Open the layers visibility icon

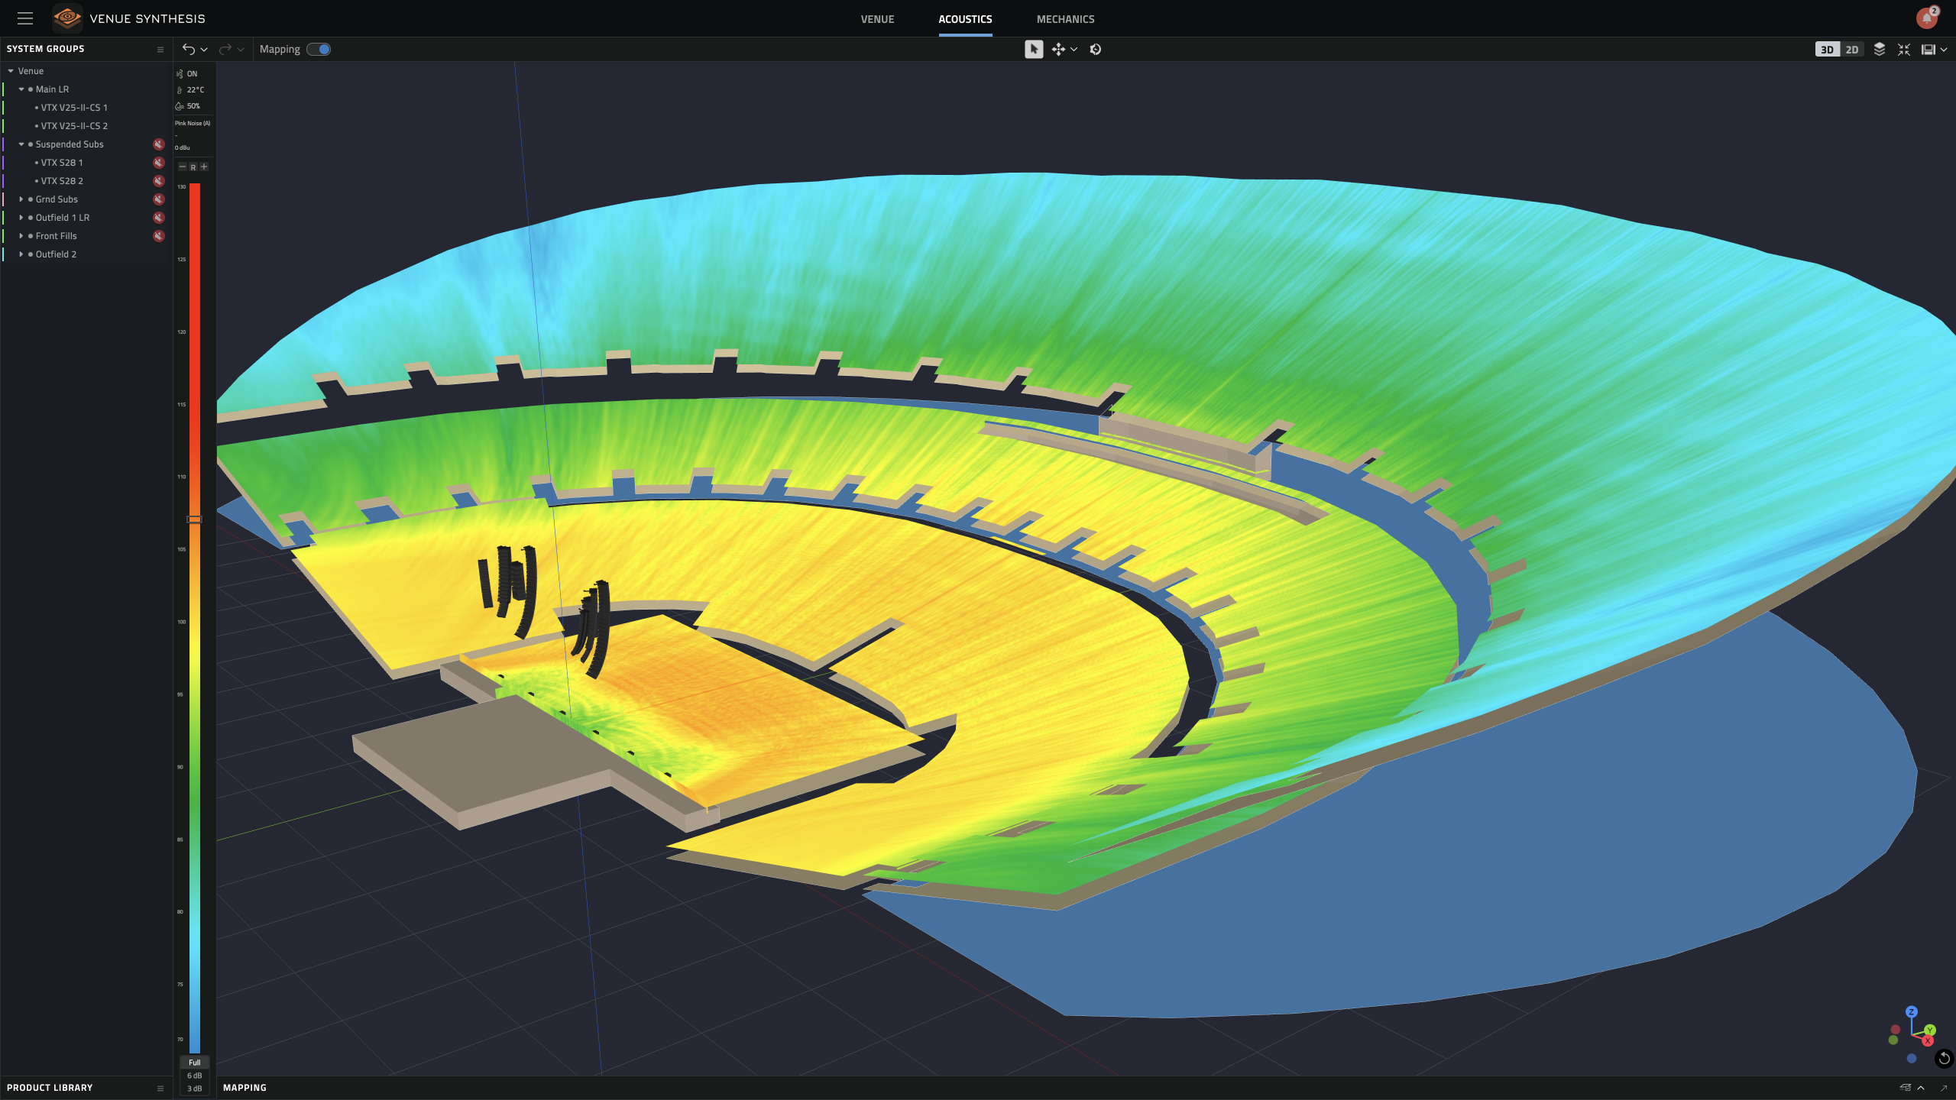[1880, 49]
